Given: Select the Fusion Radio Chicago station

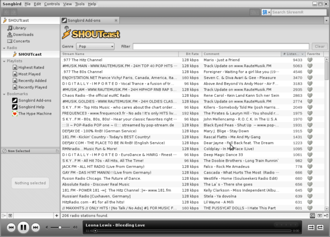Looking at the screenshot, I should [x=192, y=178].
